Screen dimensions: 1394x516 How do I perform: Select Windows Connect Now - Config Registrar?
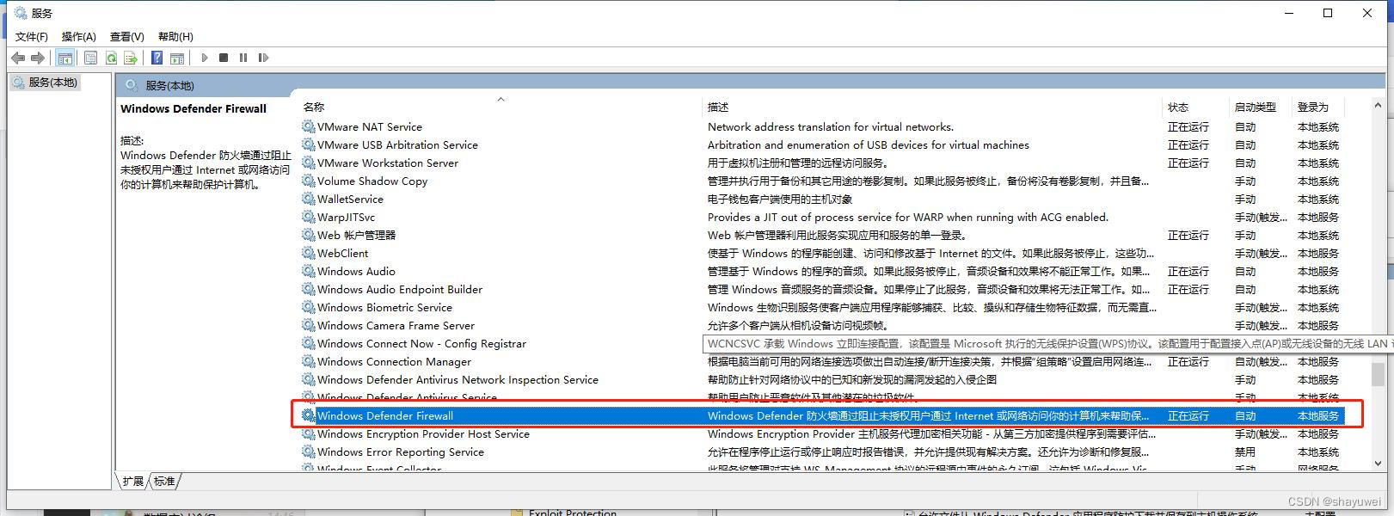coord(421,343)
